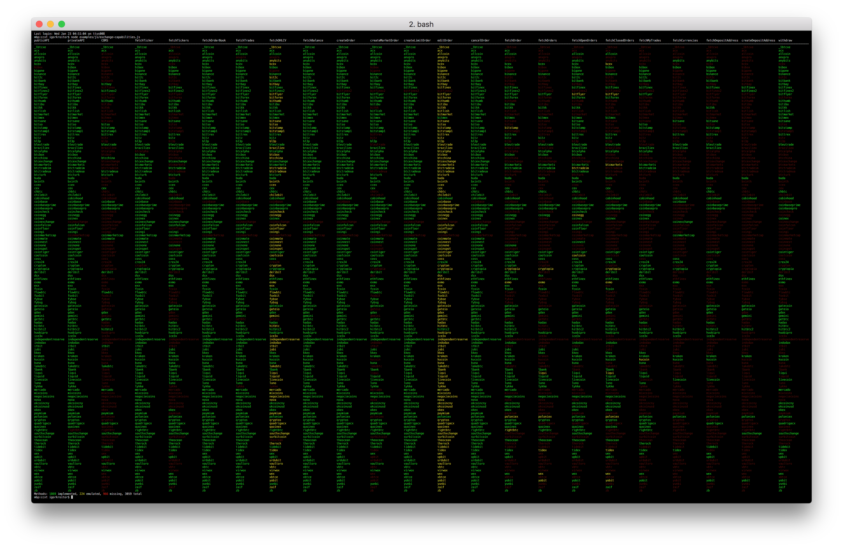Click the fetchOpenOrders column header
843x548 pixels.
click(x=584, y=40)
